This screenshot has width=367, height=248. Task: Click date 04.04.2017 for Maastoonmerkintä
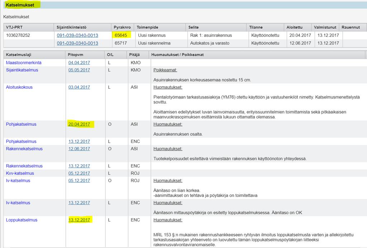tap(79, 63)
